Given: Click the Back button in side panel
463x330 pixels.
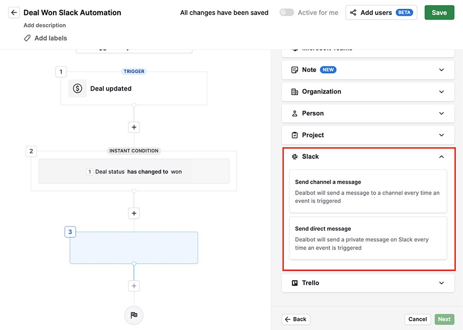Looking at the screenshot, I should tap(296, 319).
